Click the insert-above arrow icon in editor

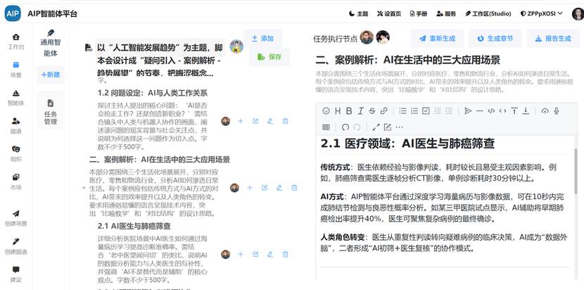pyautogui.click(x=514, y=111)
